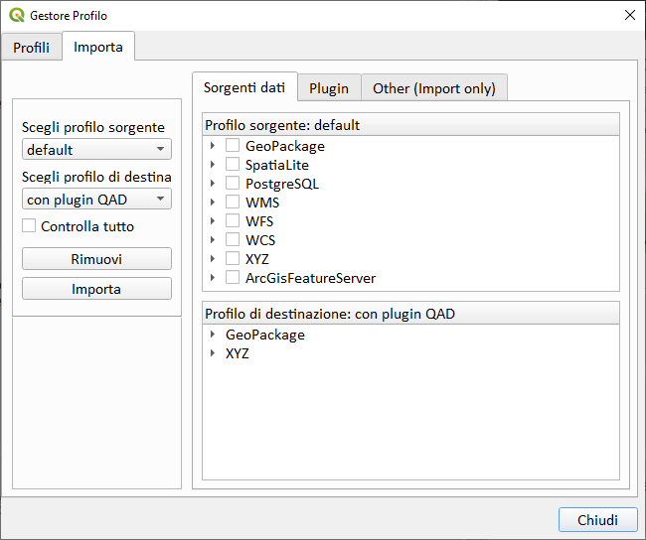This screenshot has height=540, width=646.
Task: Enable the Controlla tutto checkbox
Action: pos(29,226)
